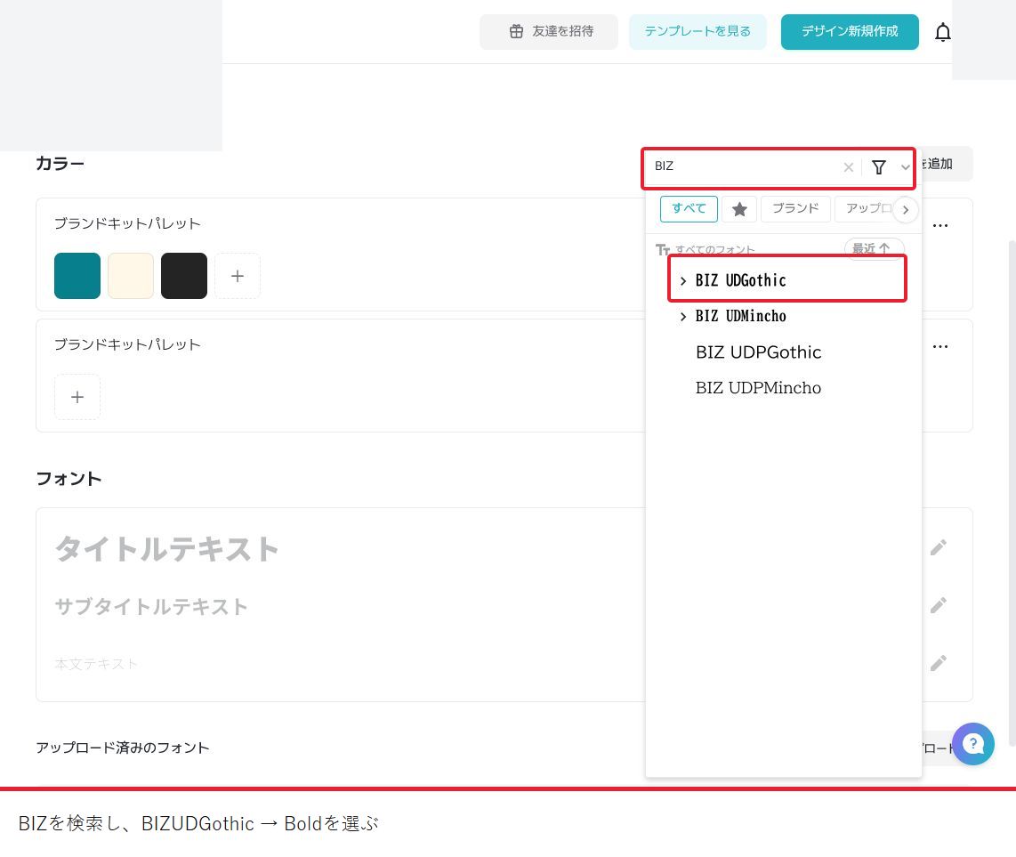Viewport: 1016px width, 857px height.
Task: Expand the BIZ UDGothic font styles
Action: (683, 280)
